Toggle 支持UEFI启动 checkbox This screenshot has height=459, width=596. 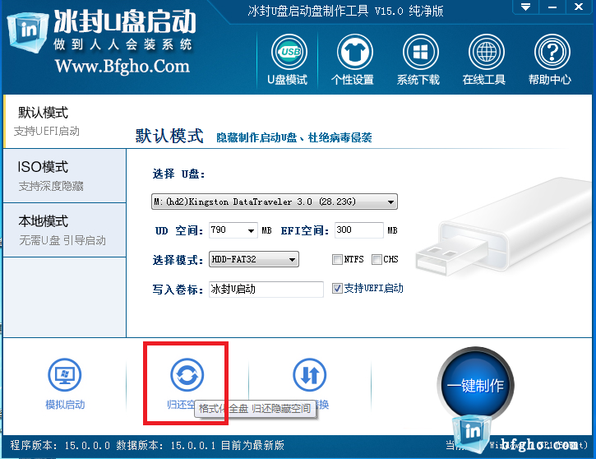coord(337,288)
